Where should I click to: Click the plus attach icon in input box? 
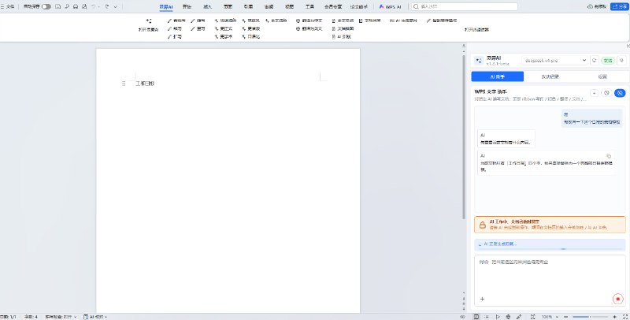tap(482, 299)
